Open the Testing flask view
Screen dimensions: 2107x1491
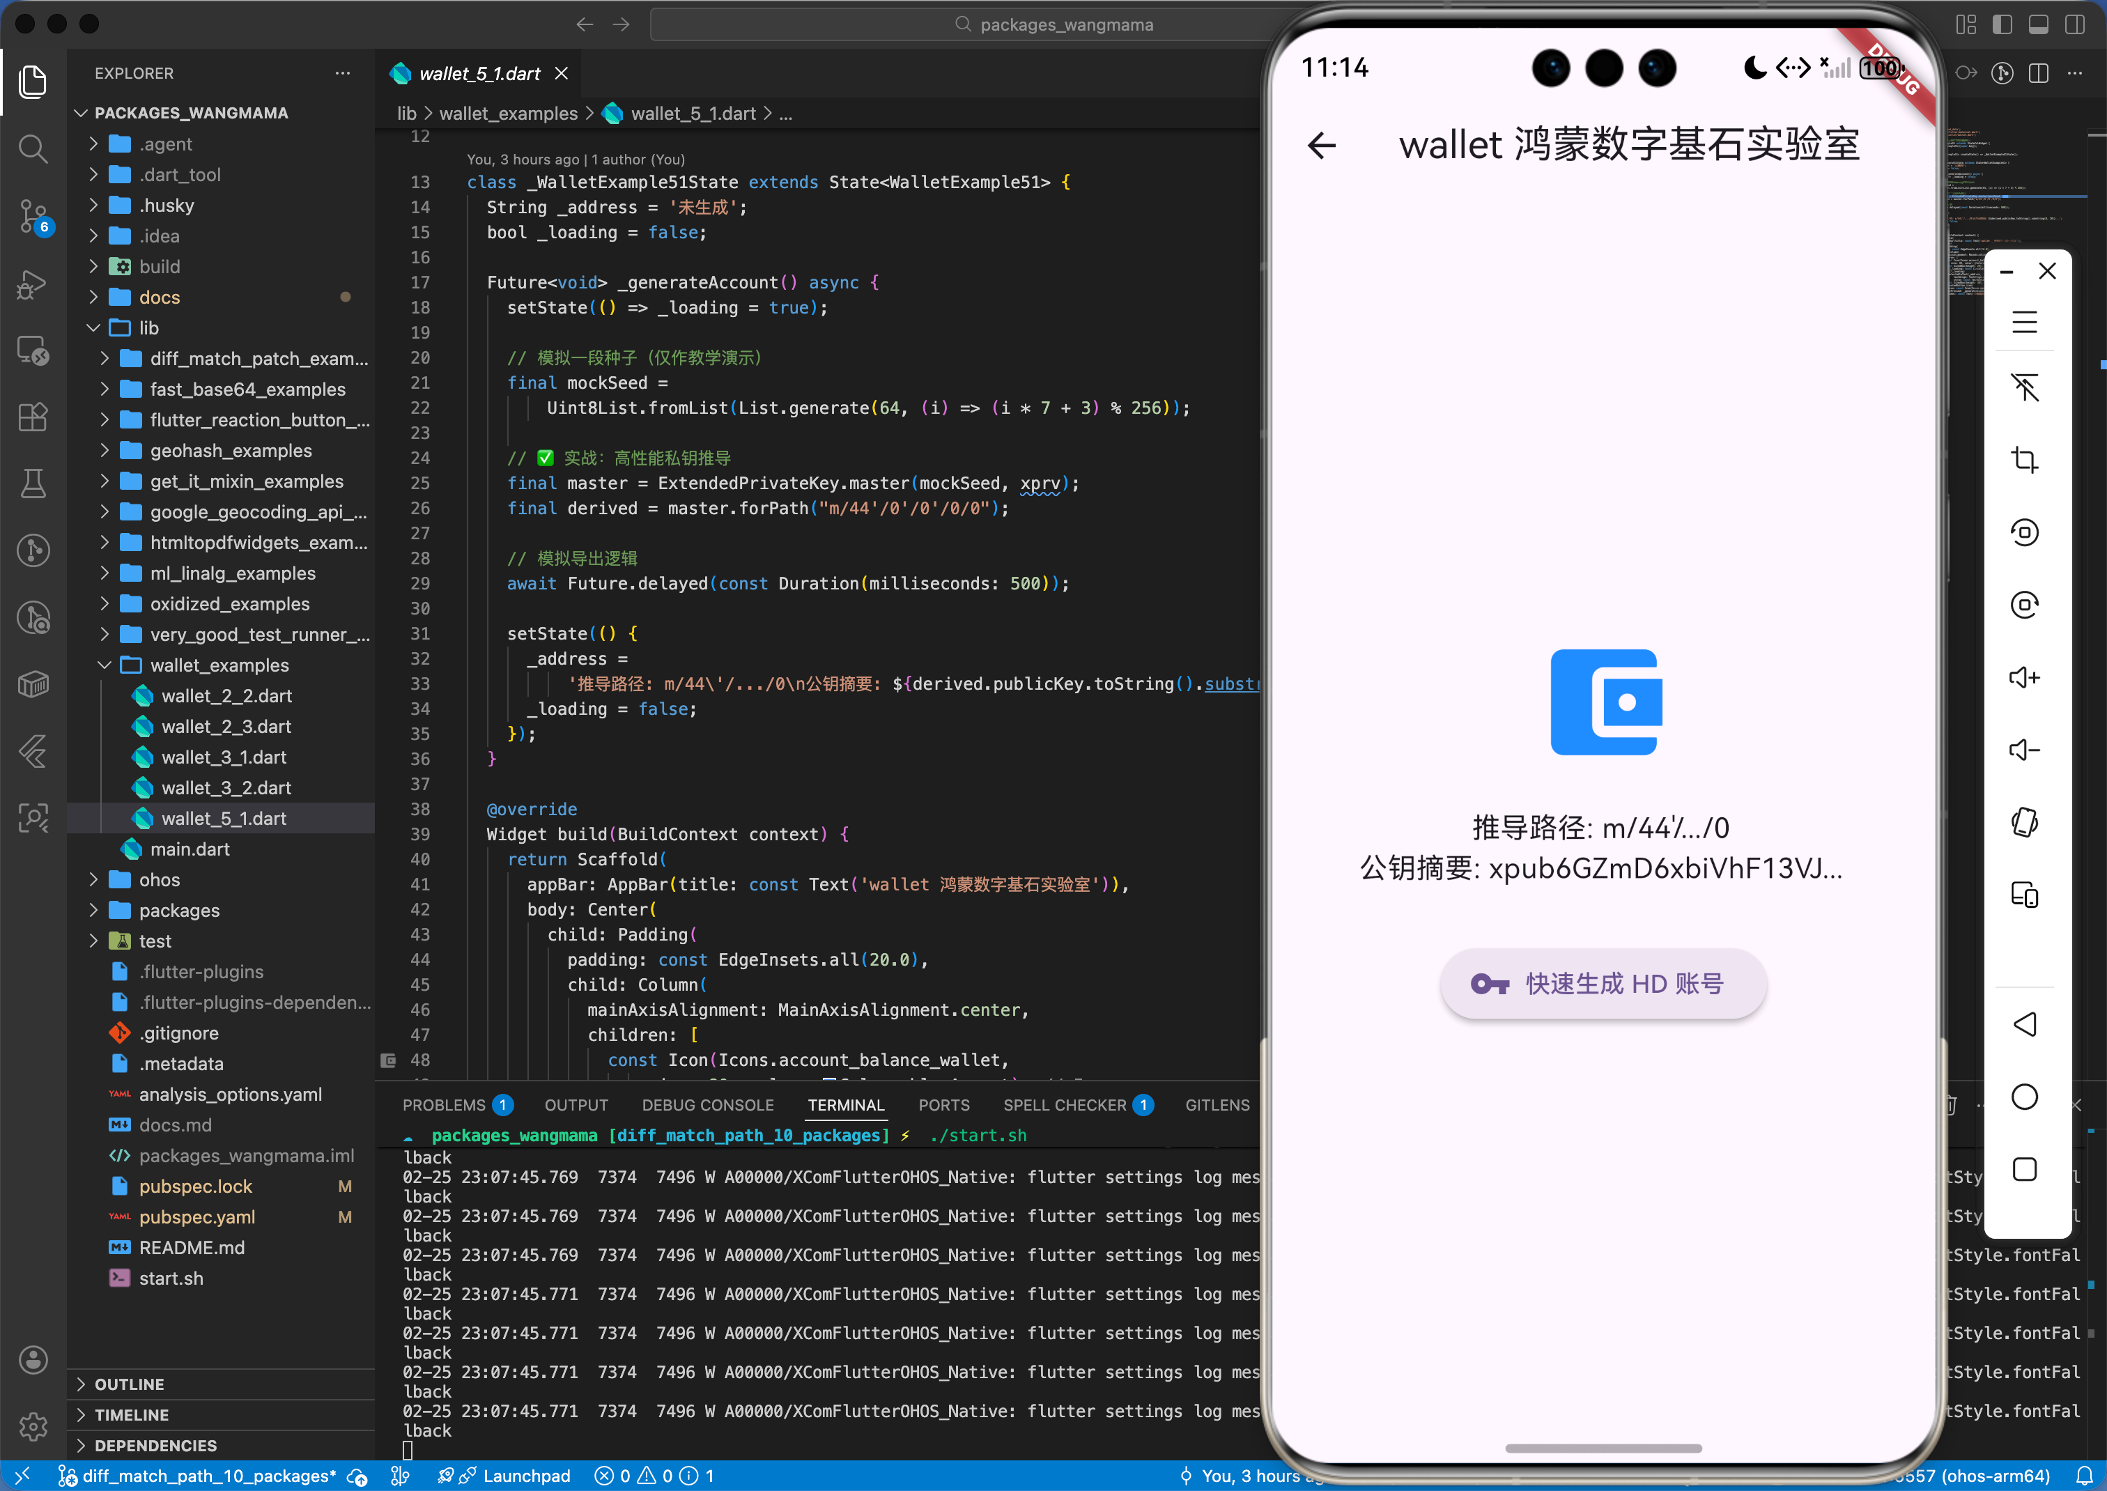click(33, 484)
